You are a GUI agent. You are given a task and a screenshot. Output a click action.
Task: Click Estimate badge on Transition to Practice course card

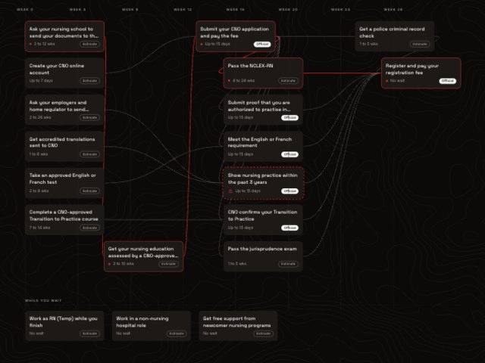coord(89,228)
